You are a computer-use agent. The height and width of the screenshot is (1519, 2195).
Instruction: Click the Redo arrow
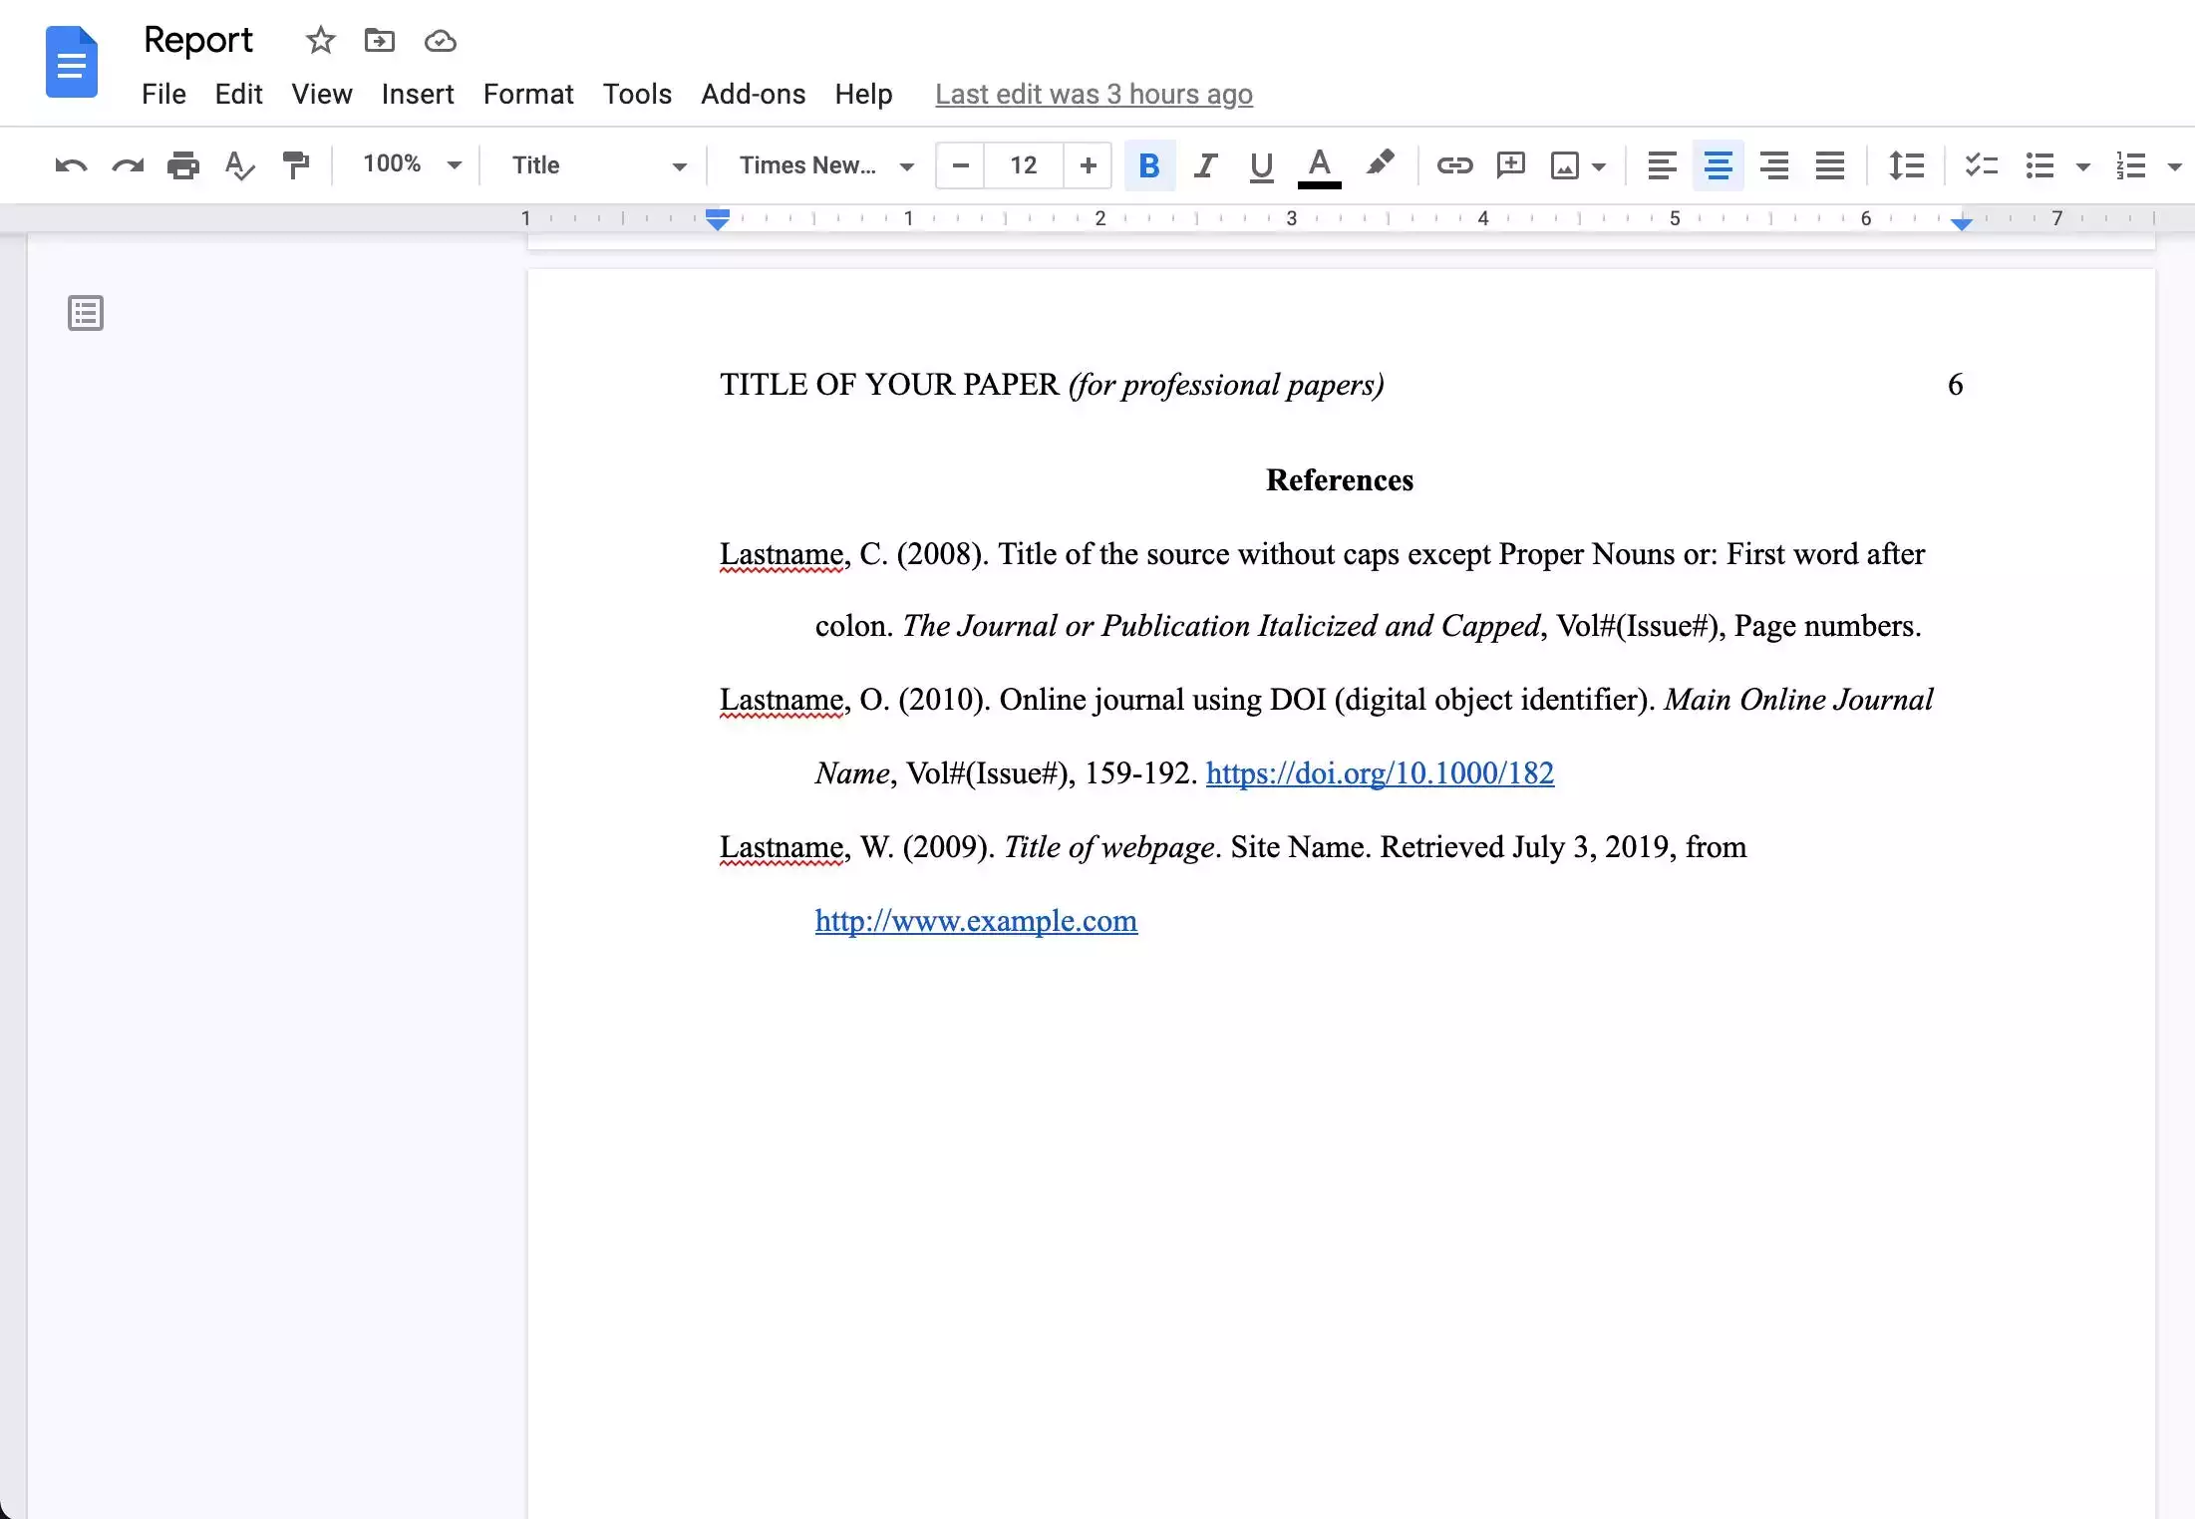pyautogui.click(x=128, y=165)
